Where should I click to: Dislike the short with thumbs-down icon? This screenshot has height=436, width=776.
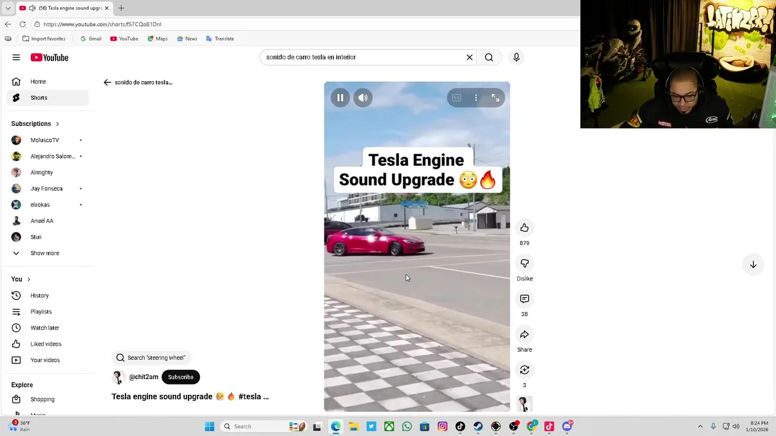point(524,263)
